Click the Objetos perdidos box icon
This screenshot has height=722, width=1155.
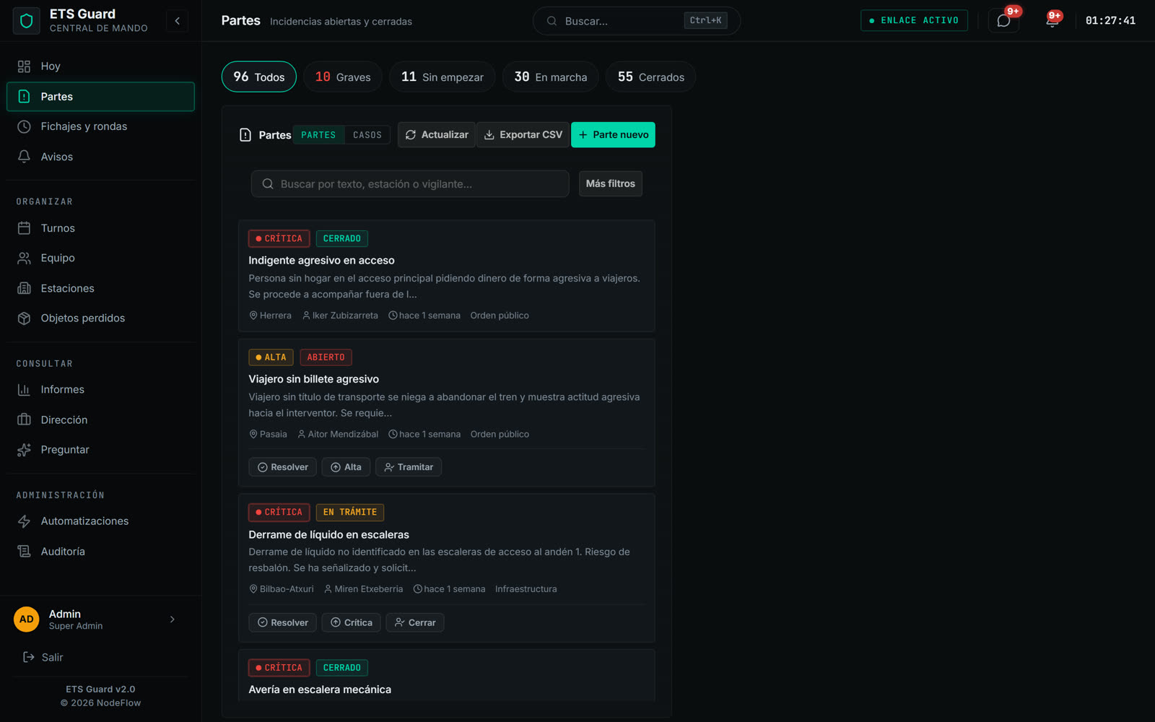coord(24,318)
